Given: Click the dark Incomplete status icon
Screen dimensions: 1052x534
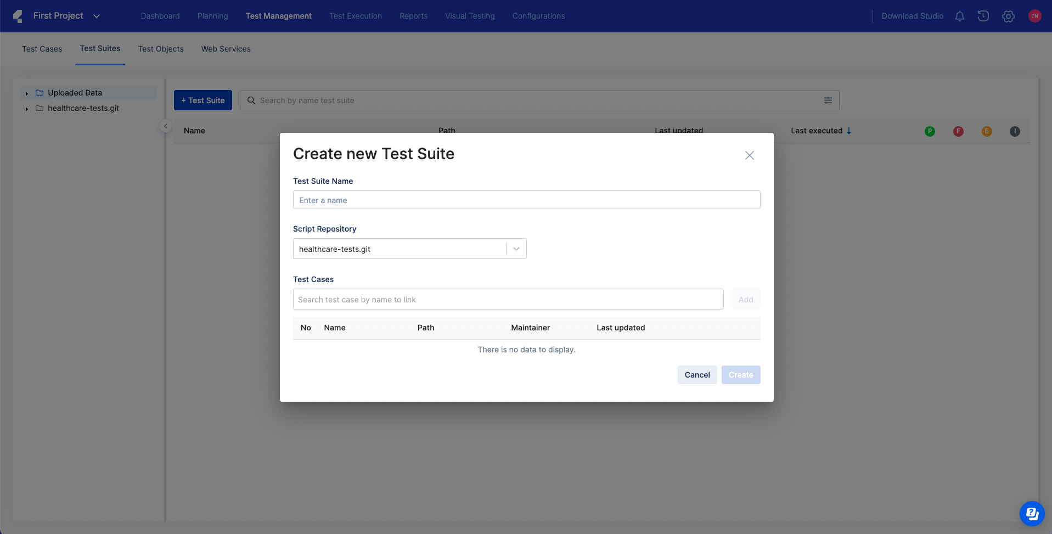Looking at the screenshot, I should [x=1015, y=131].
